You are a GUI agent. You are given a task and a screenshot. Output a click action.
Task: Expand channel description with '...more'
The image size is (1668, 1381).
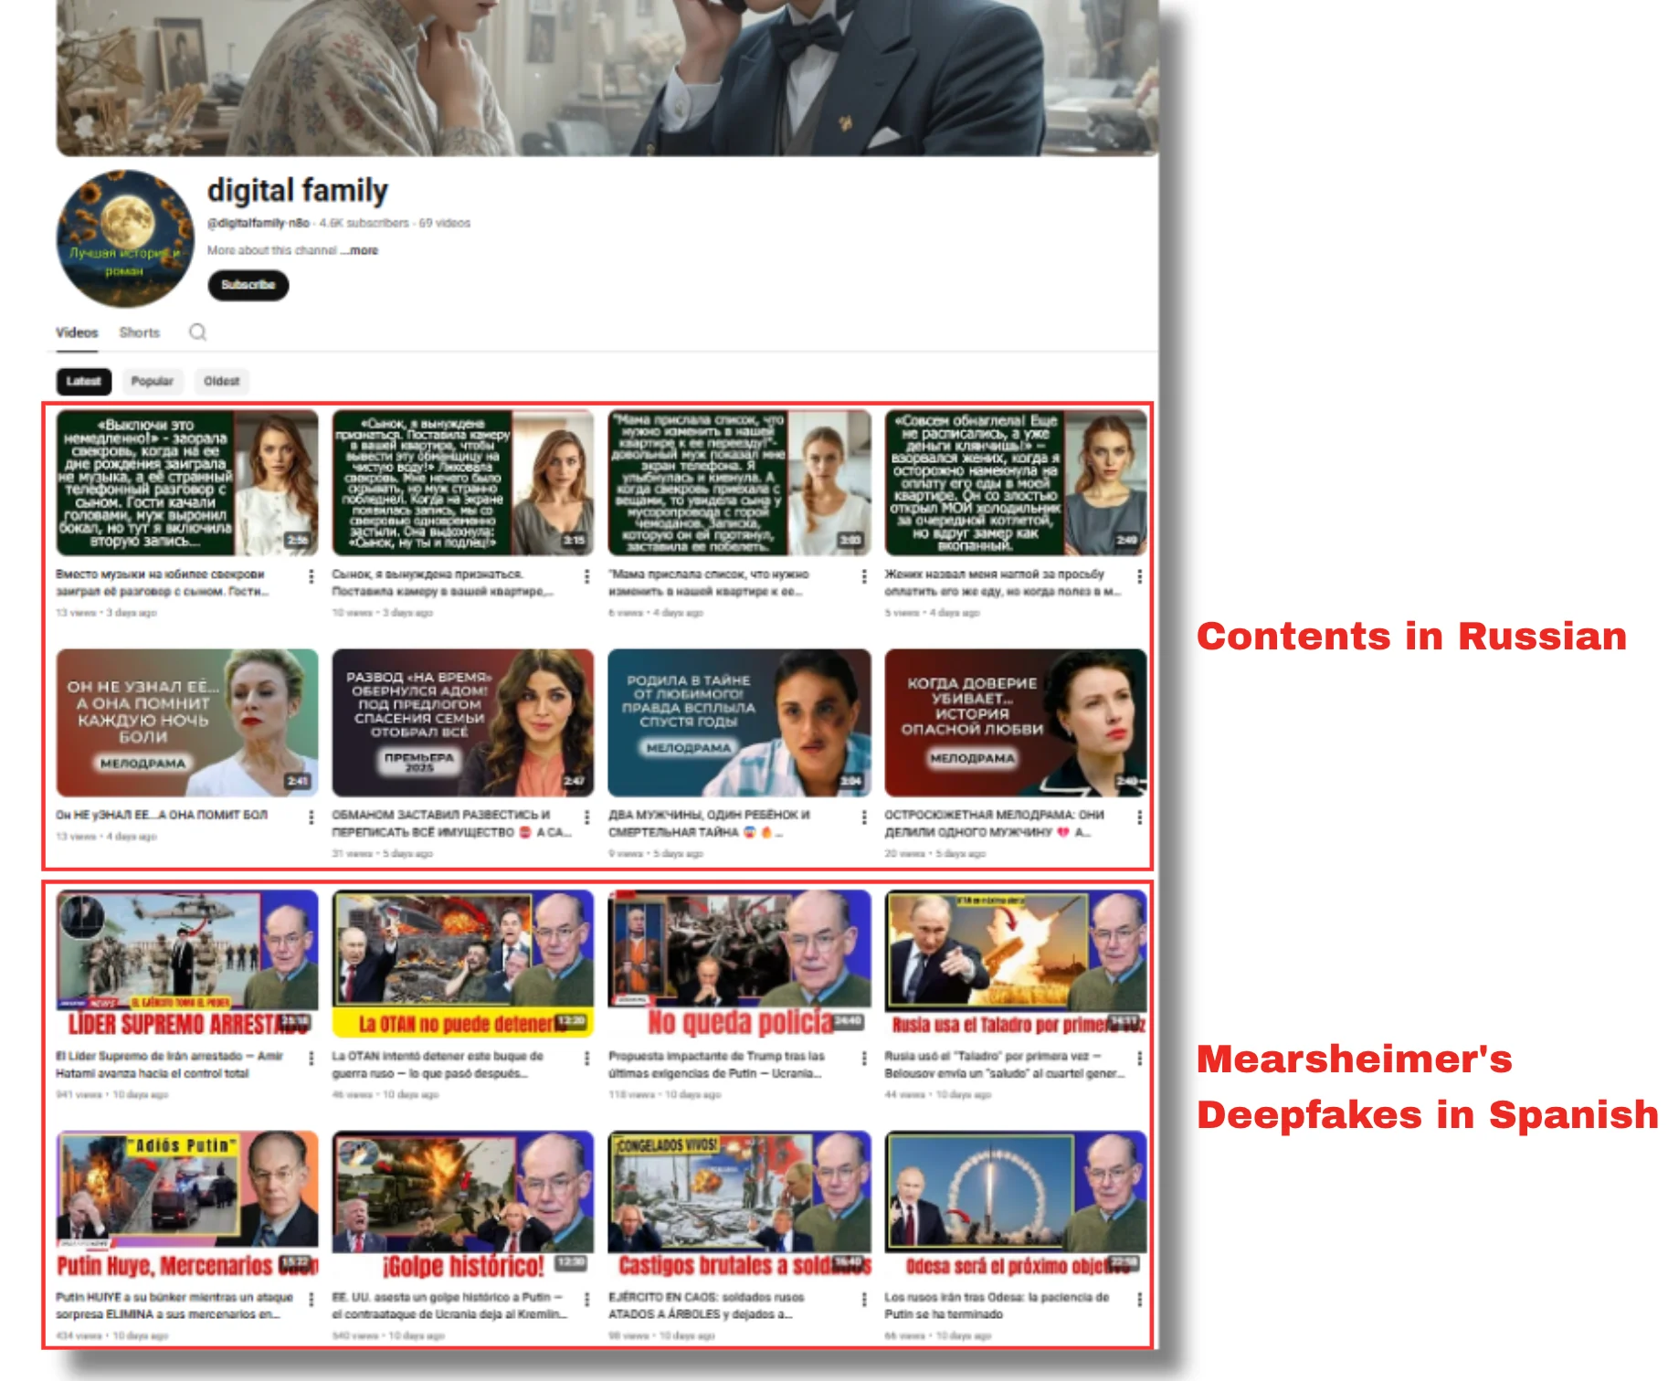tap(363, 250)
